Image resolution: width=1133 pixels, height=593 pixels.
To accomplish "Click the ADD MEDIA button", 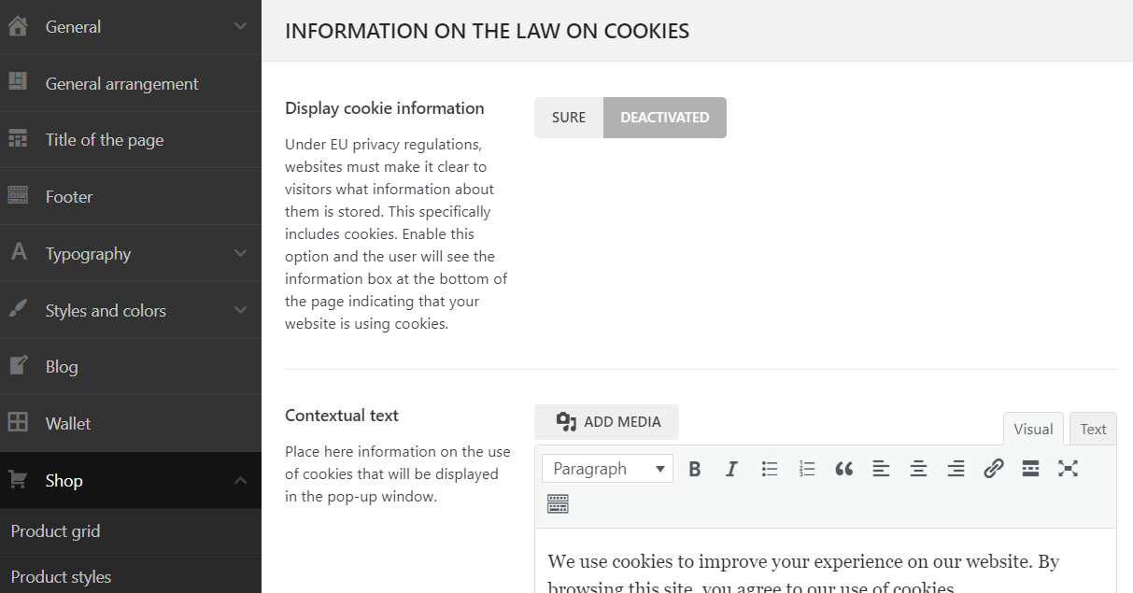I will click(607, 422).
